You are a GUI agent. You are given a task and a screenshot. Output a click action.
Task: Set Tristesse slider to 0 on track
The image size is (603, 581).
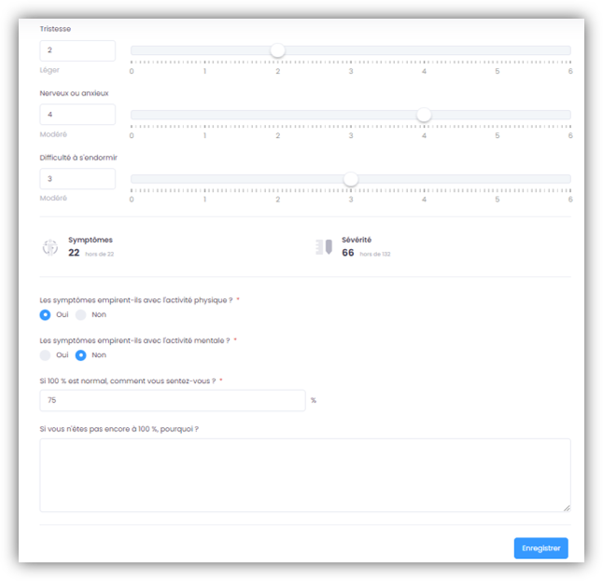click(x=133, y=50)
